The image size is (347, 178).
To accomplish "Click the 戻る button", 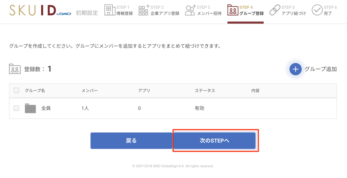I will 131,141.
